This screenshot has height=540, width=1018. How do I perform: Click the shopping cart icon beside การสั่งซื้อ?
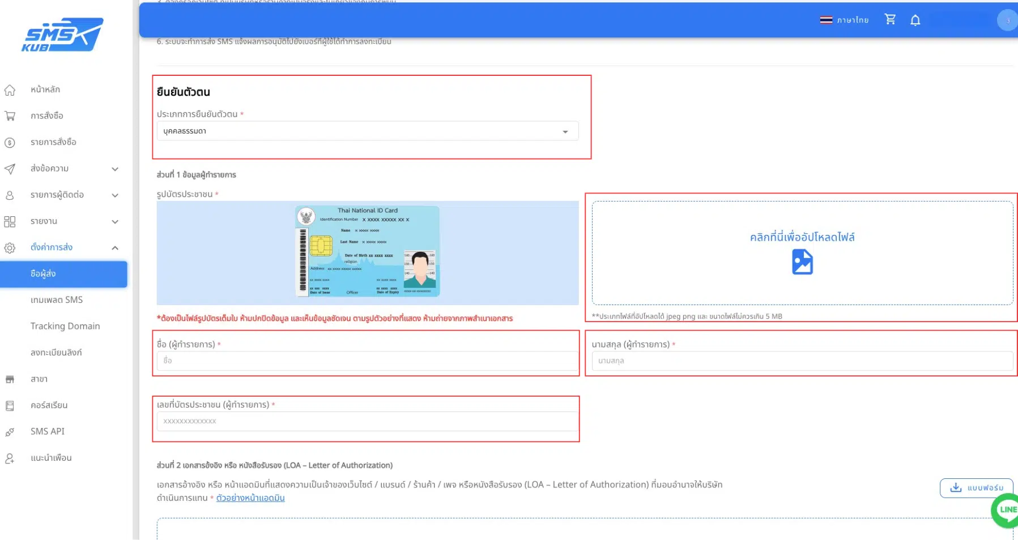(x=10, y=116)
